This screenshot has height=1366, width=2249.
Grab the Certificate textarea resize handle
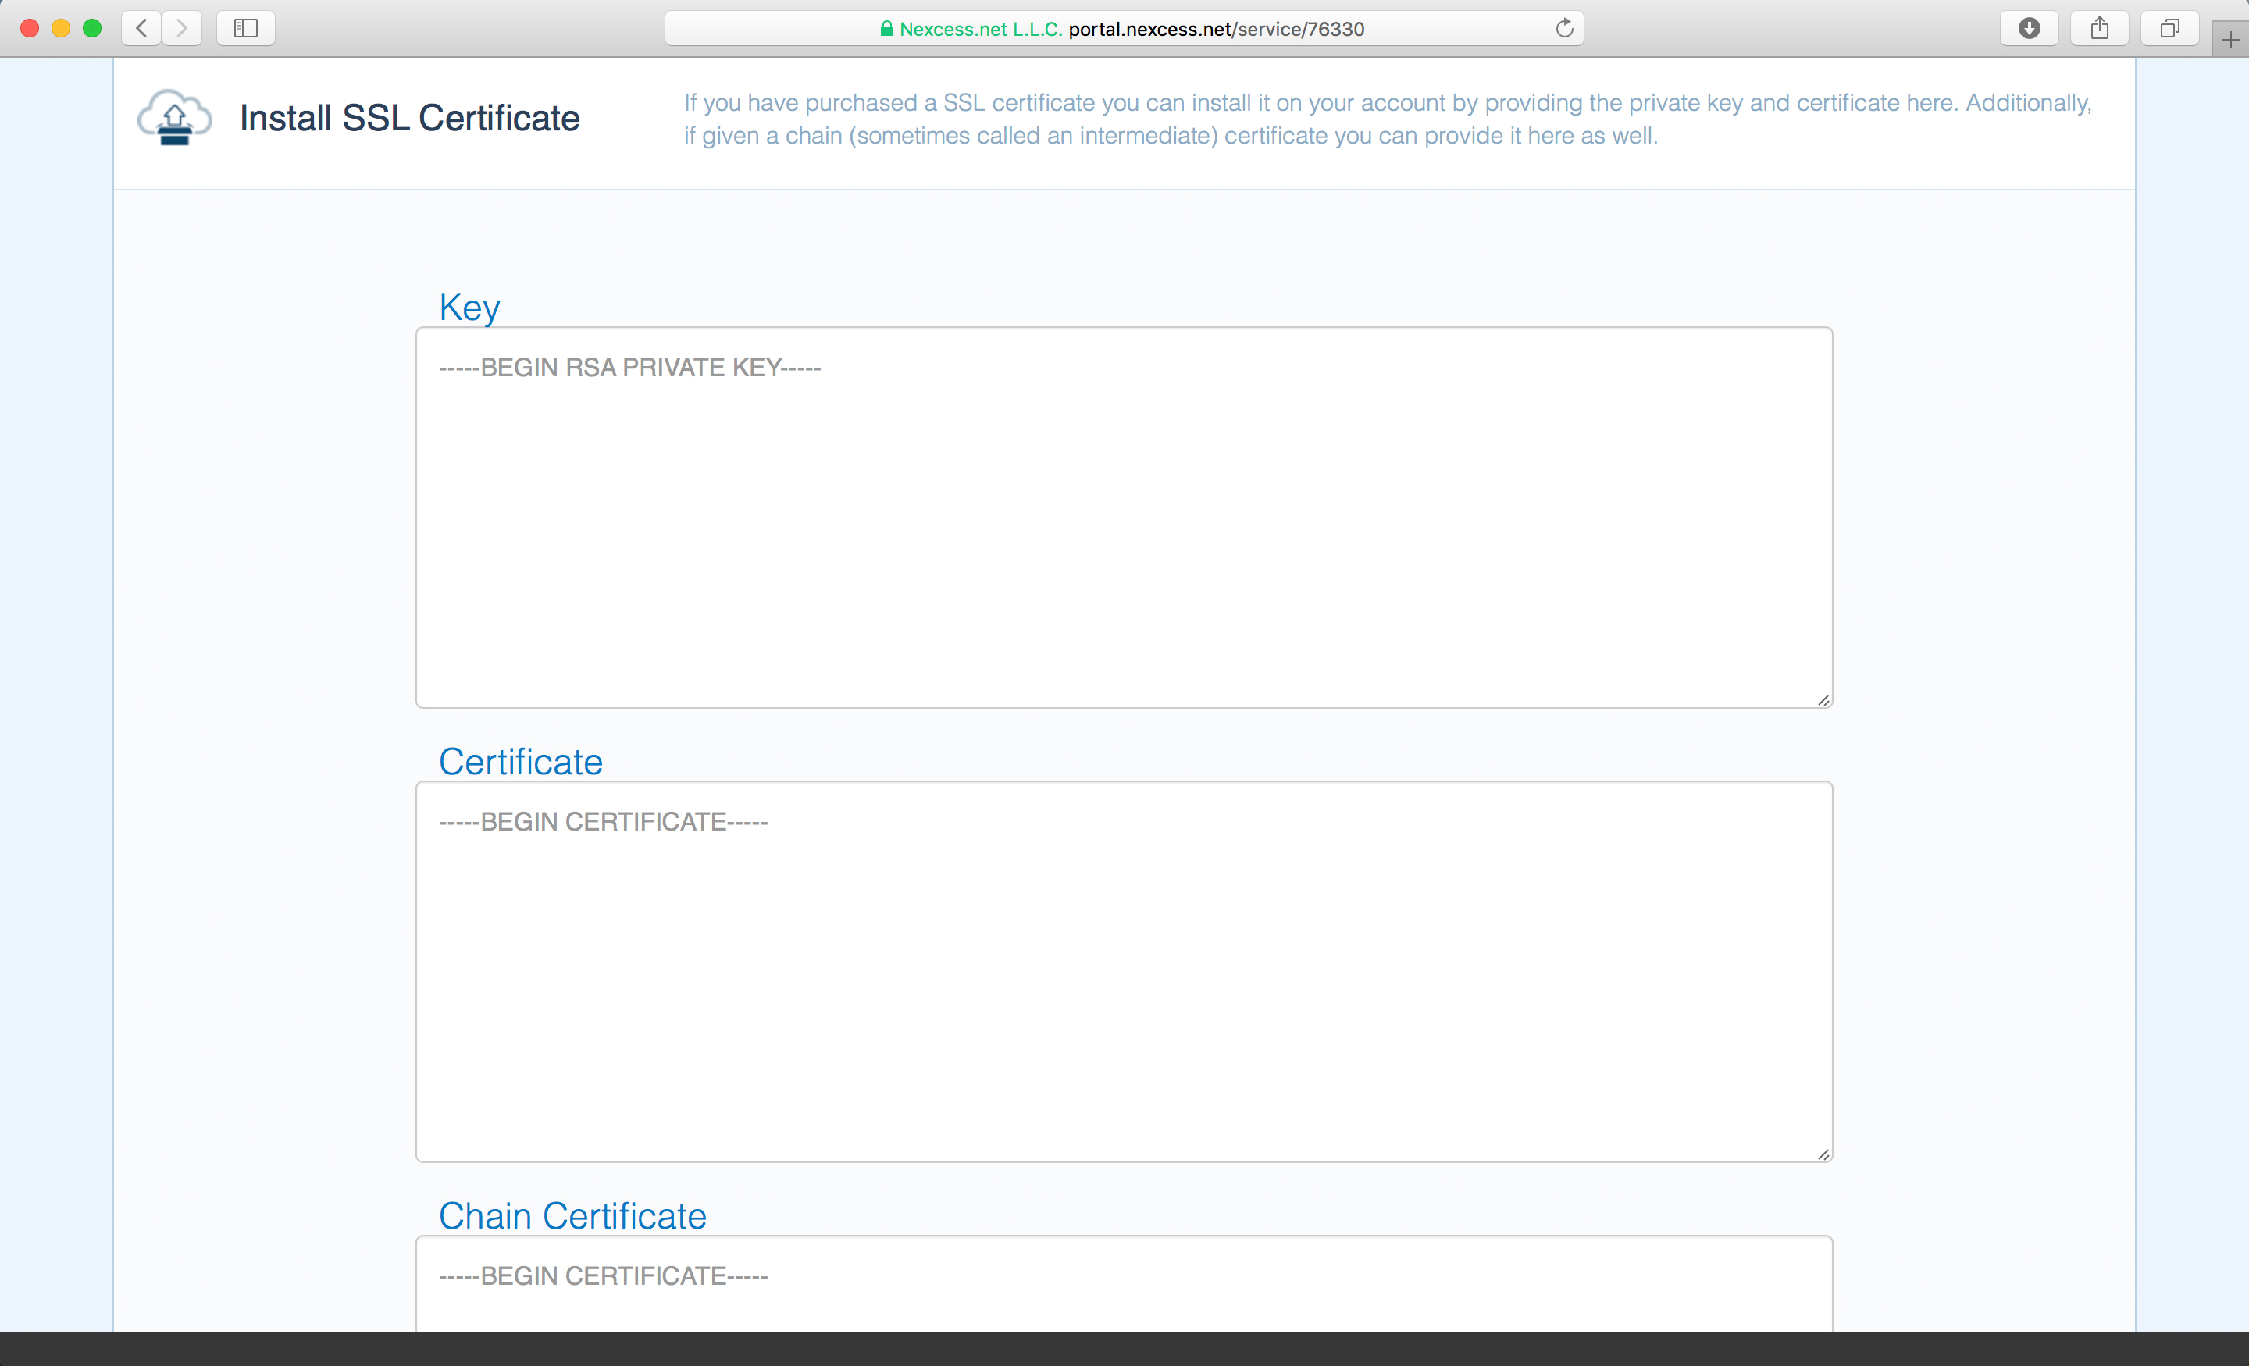tap(1823, 1154)
